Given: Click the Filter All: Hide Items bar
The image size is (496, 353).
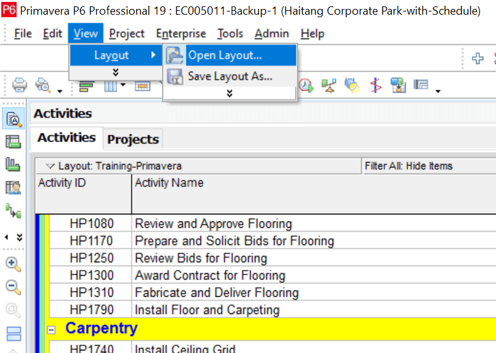Looking at the screenshot, I should [x=429, y=166].
